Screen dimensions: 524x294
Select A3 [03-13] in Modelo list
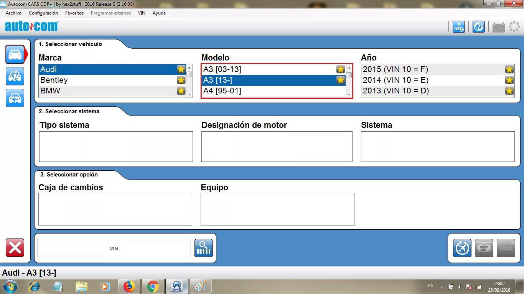pyautogui.click(x=274, y=69)
